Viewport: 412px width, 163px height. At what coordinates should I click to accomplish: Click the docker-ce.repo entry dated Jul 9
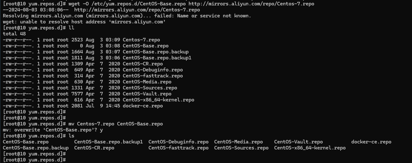click(83, 106)
